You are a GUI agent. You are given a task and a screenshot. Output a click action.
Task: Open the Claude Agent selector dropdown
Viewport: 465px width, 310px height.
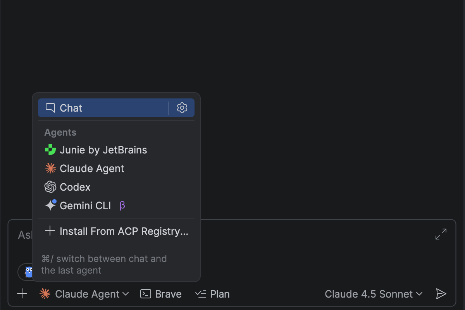pyautogui.click(x=84, y=294)
